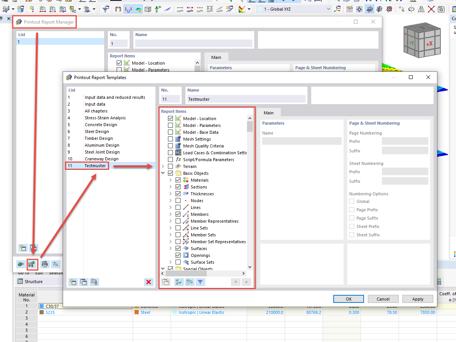Select the Main tab in the templates dialog
456x342 pixels.
pos(270,112)
